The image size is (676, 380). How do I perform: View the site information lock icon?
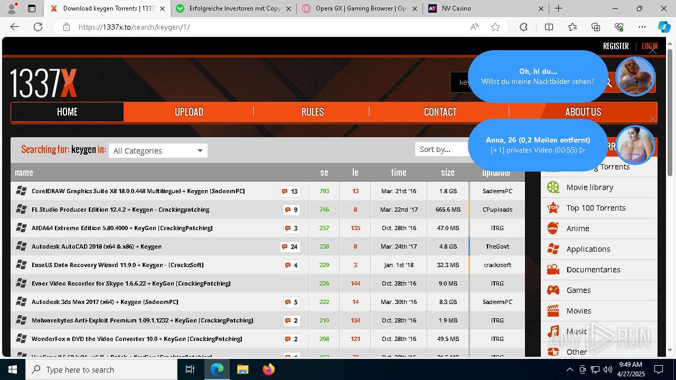click(x=67, y=27)
